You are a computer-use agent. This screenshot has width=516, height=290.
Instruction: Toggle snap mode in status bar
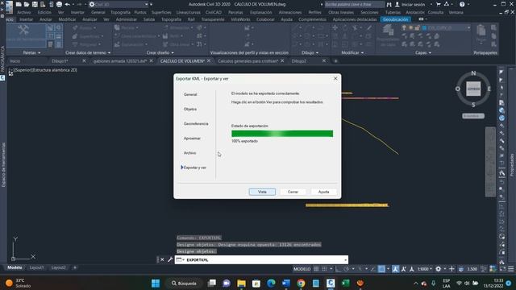point(324,269)
